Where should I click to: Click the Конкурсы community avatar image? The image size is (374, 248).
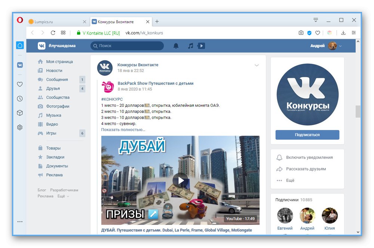pyautogui.click(x=307, y=94)
